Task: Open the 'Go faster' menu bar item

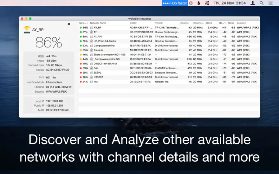Action: pos(175,3)
